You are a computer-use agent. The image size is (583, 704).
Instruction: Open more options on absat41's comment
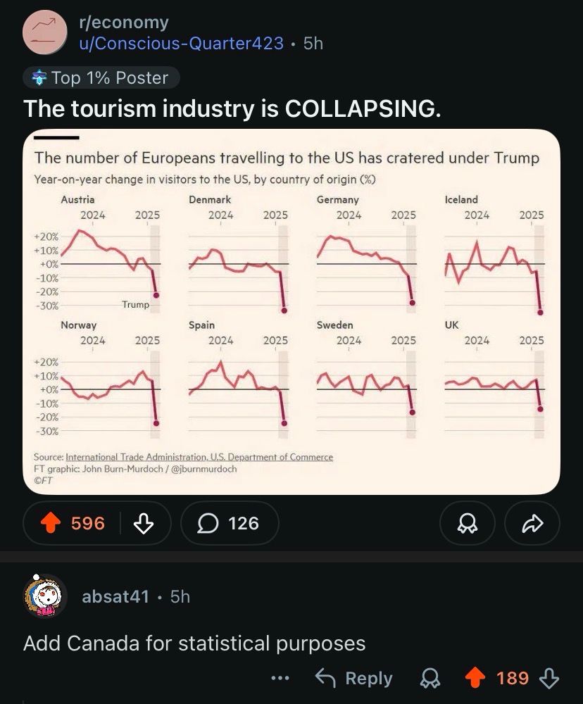(280, 678)
